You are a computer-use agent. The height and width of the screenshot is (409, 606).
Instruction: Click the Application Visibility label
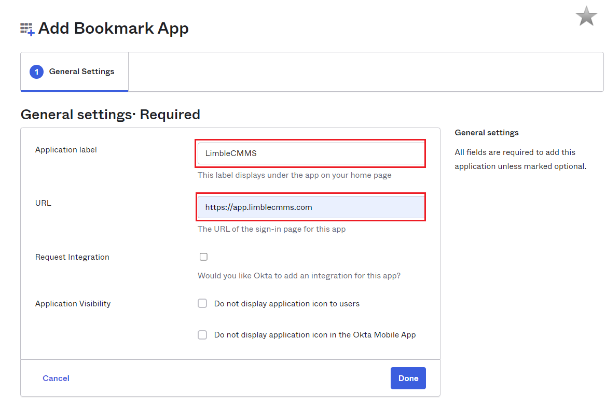pos(73,303)
